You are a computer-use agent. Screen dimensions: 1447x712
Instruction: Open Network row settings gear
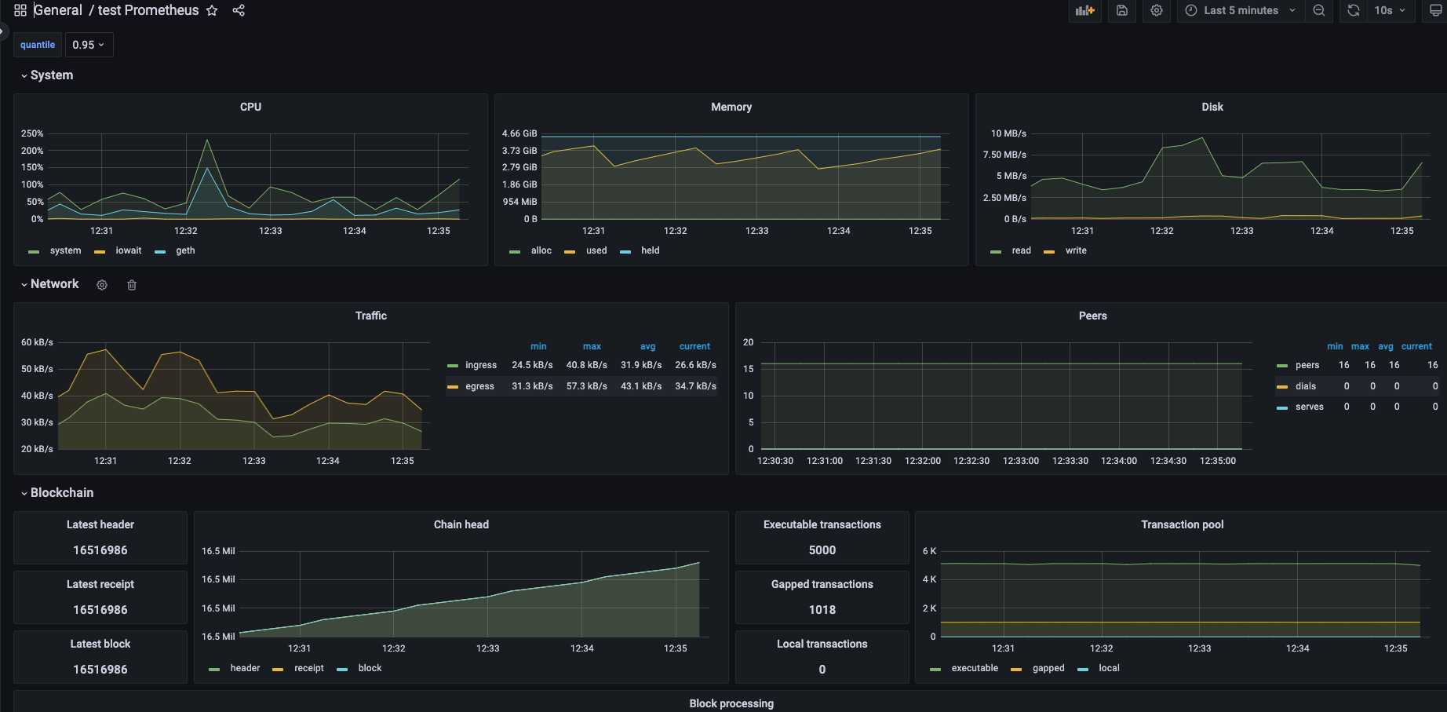[x=102, y=285]
